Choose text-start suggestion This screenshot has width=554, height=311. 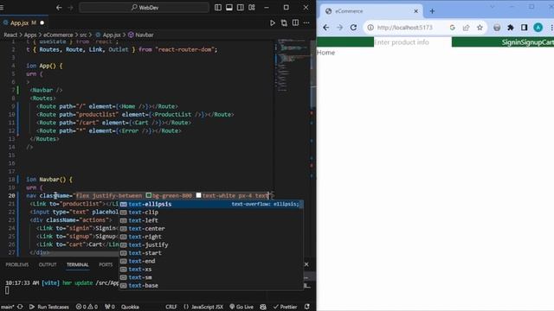tap(211, 253)
